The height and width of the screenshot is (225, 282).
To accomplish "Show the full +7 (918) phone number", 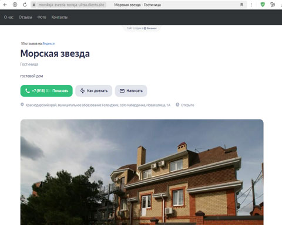I will click(x=46, y=91).
